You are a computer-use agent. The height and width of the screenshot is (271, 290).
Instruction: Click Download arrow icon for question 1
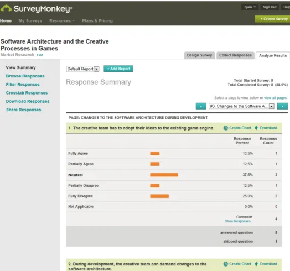click(x=256, y=128)
